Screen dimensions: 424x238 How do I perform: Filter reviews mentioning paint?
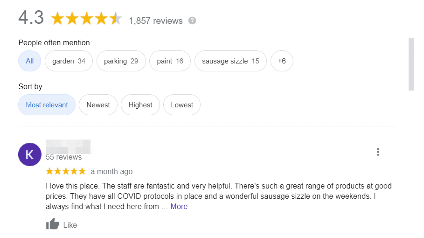click(170, 61)
